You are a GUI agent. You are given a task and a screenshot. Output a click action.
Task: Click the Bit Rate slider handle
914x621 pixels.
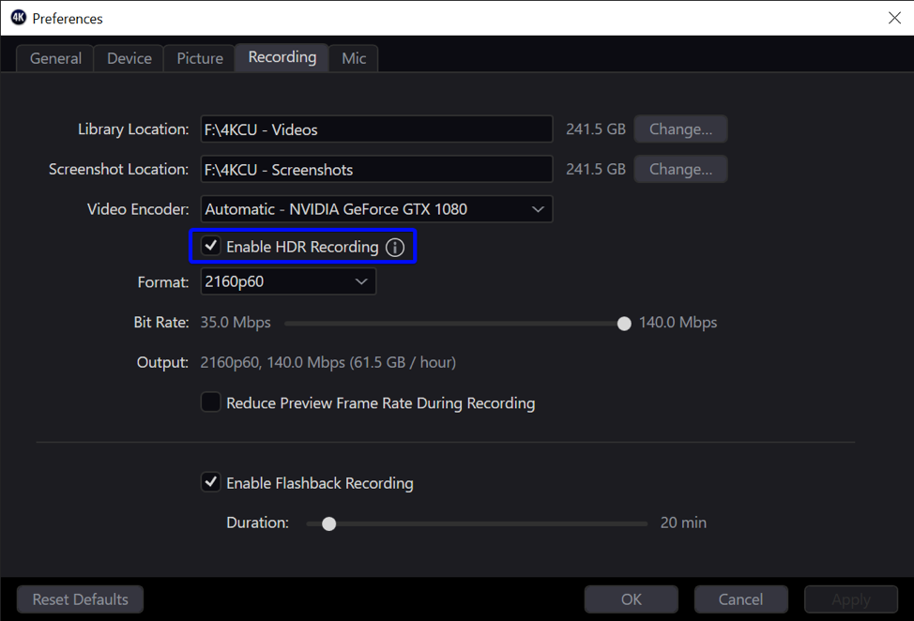click(624, 324)
